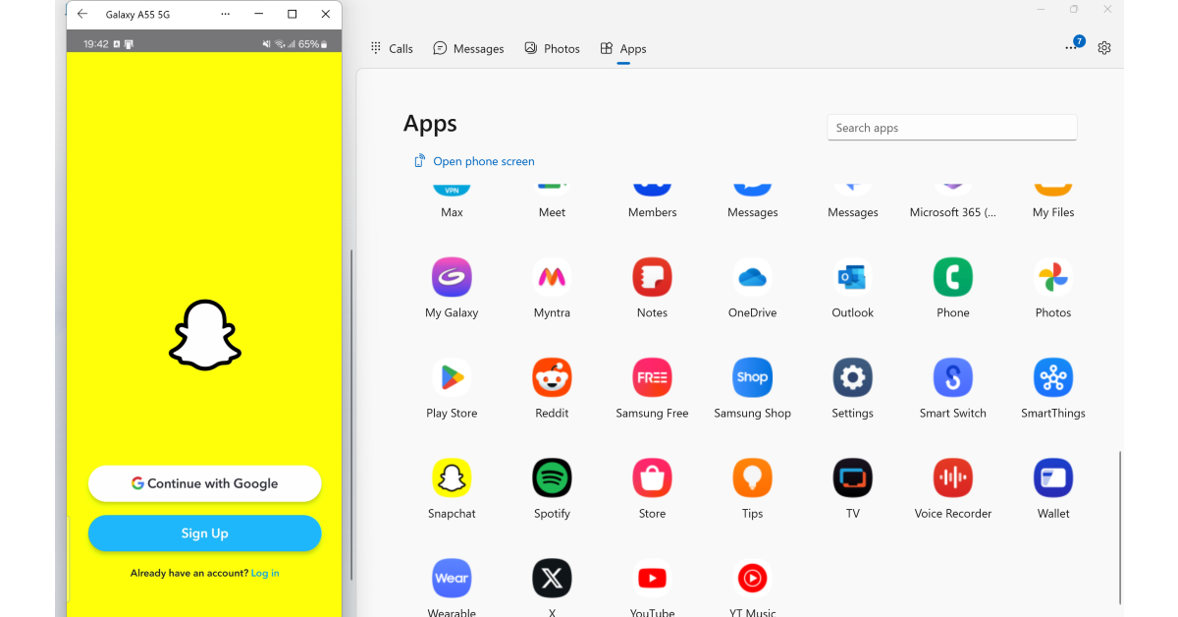Launch the TV app icon
This screenshot has width=1178, height=617.
pos(852,477)
